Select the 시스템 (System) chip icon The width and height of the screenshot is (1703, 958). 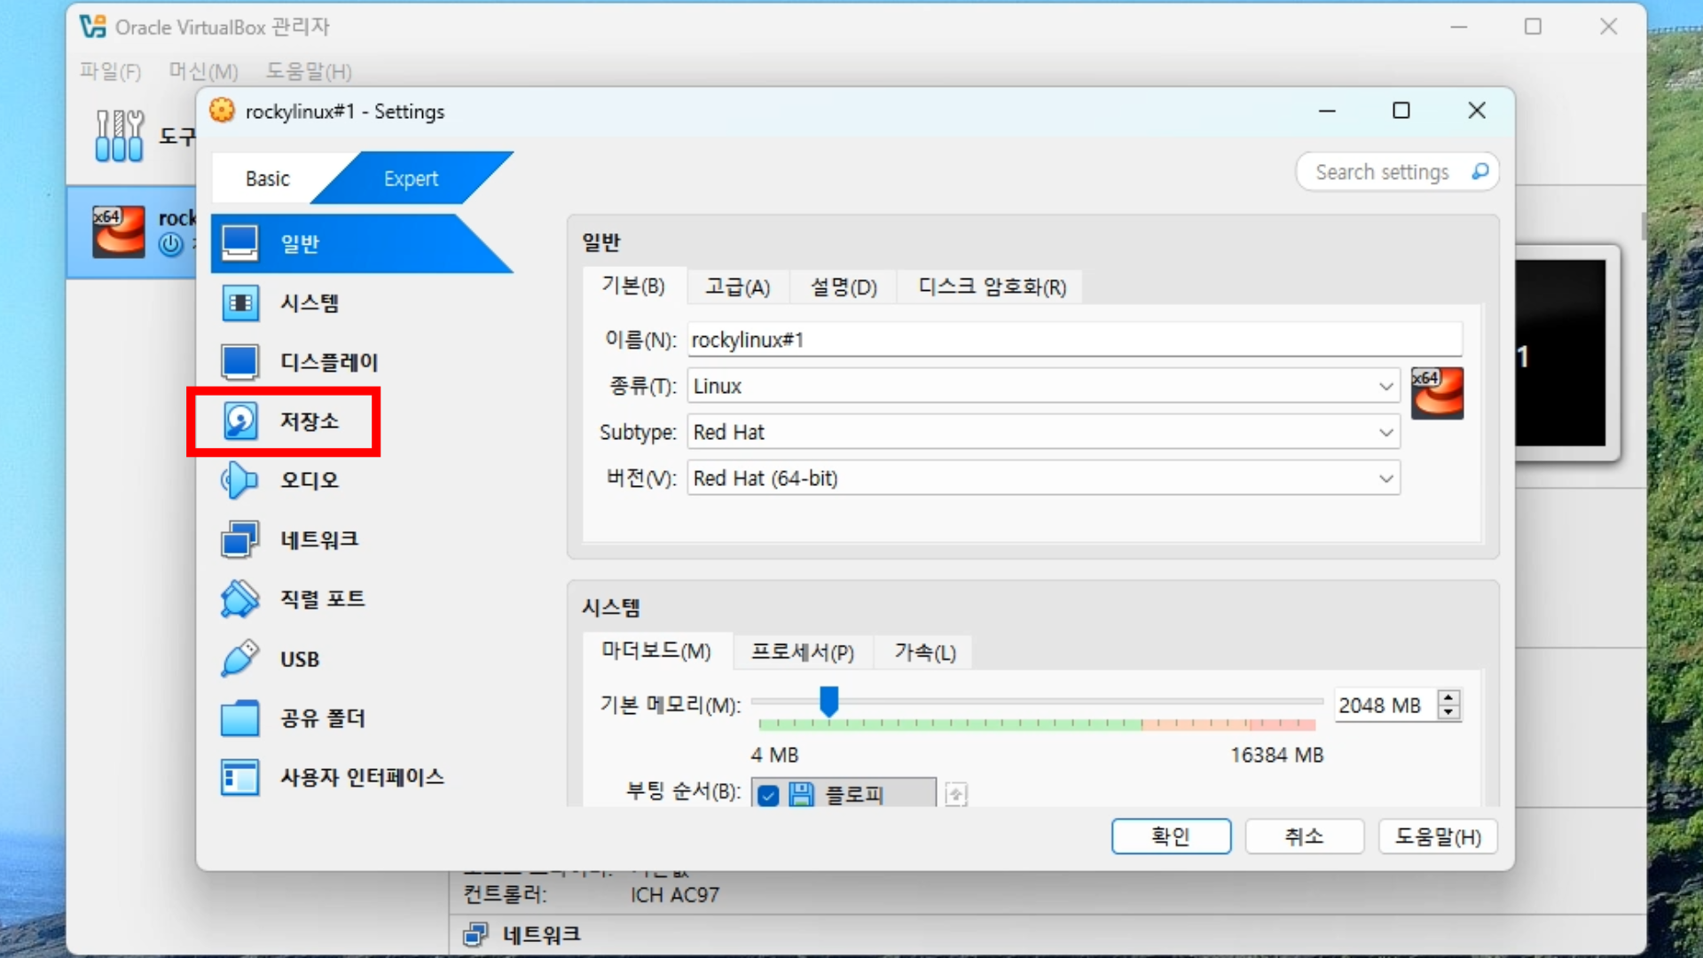(240, 303)
